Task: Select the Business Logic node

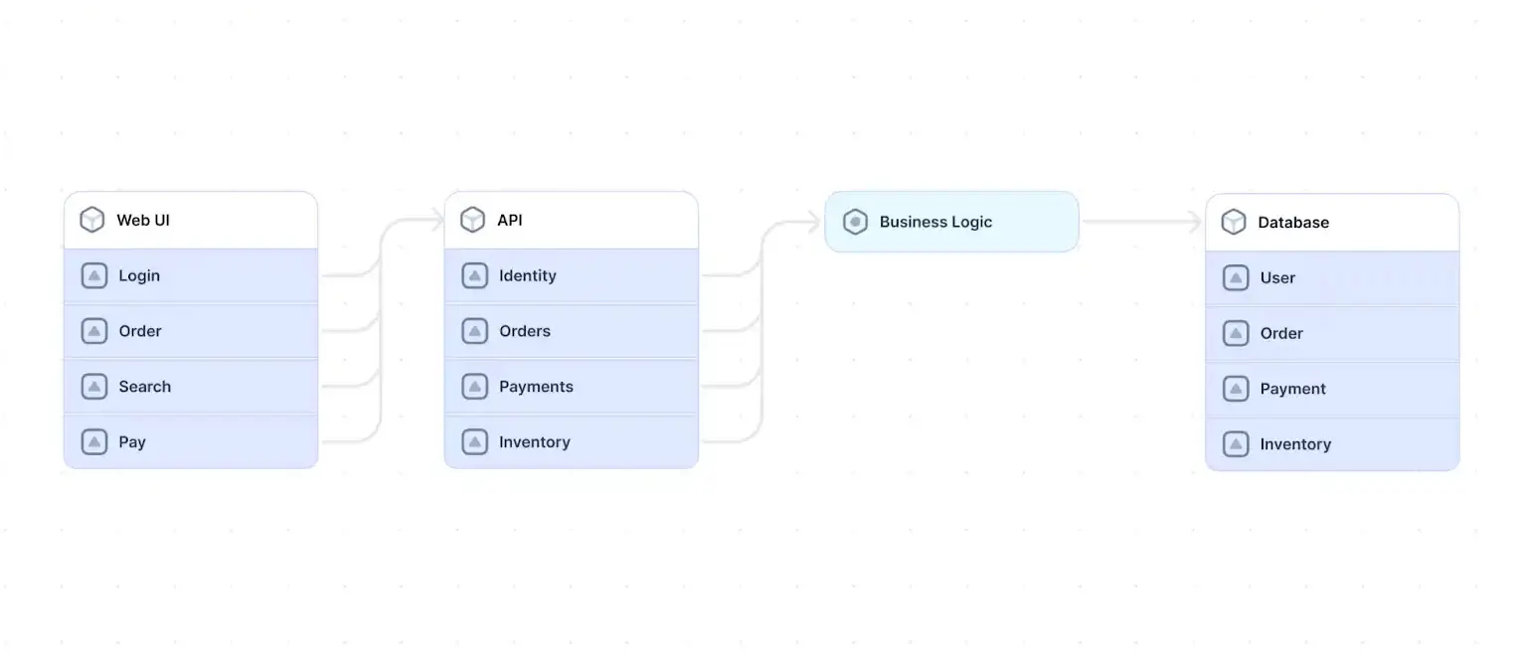Action: [x=951, y=222]
